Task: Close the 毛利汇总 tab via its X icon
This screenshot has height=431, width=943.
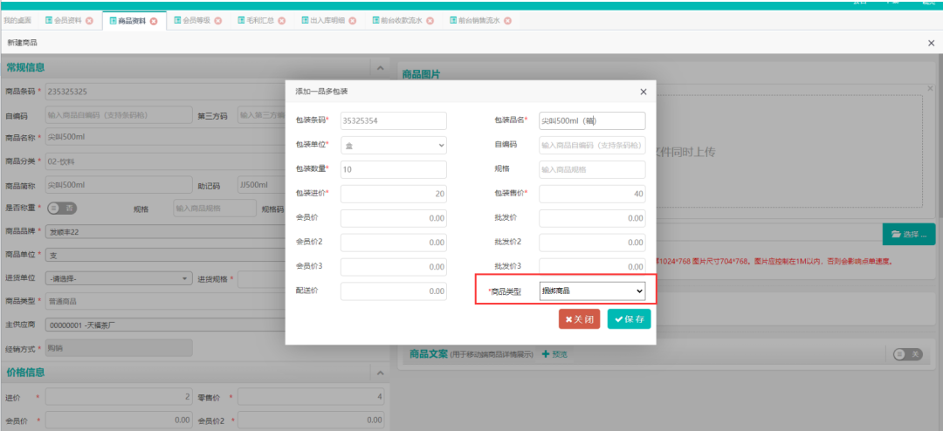Action: [x=284, y=21]
